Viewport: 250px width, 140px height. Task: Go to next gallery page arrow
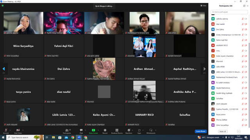point(205,69)
